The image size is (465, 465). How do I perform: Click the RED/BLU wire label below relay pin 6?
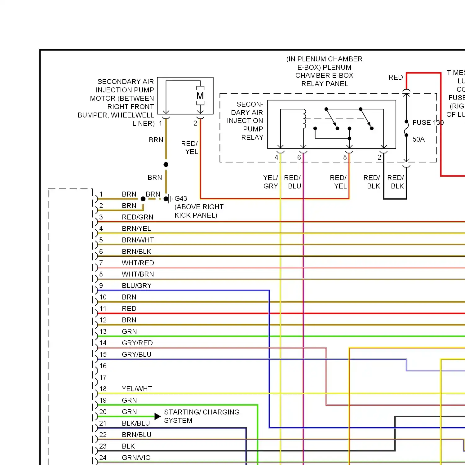coord(293,182)
